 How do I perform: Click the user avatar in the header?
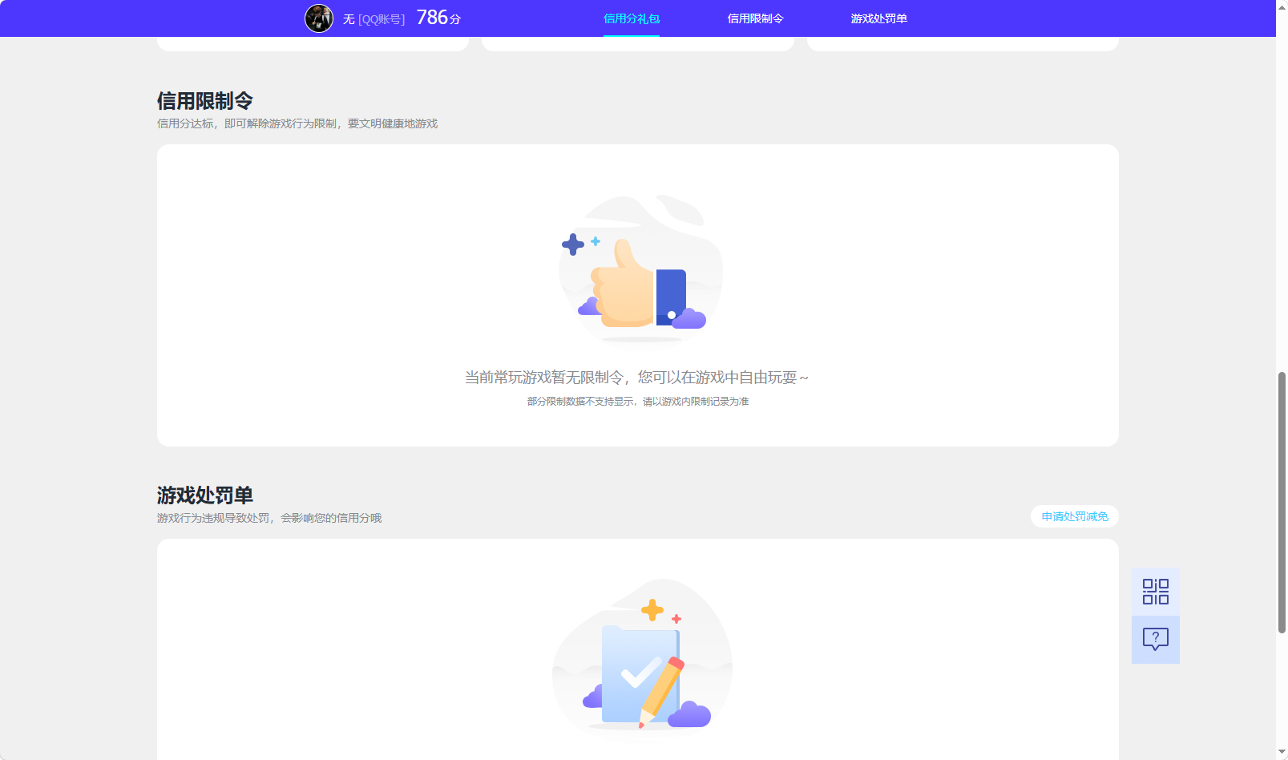[319, 18]
